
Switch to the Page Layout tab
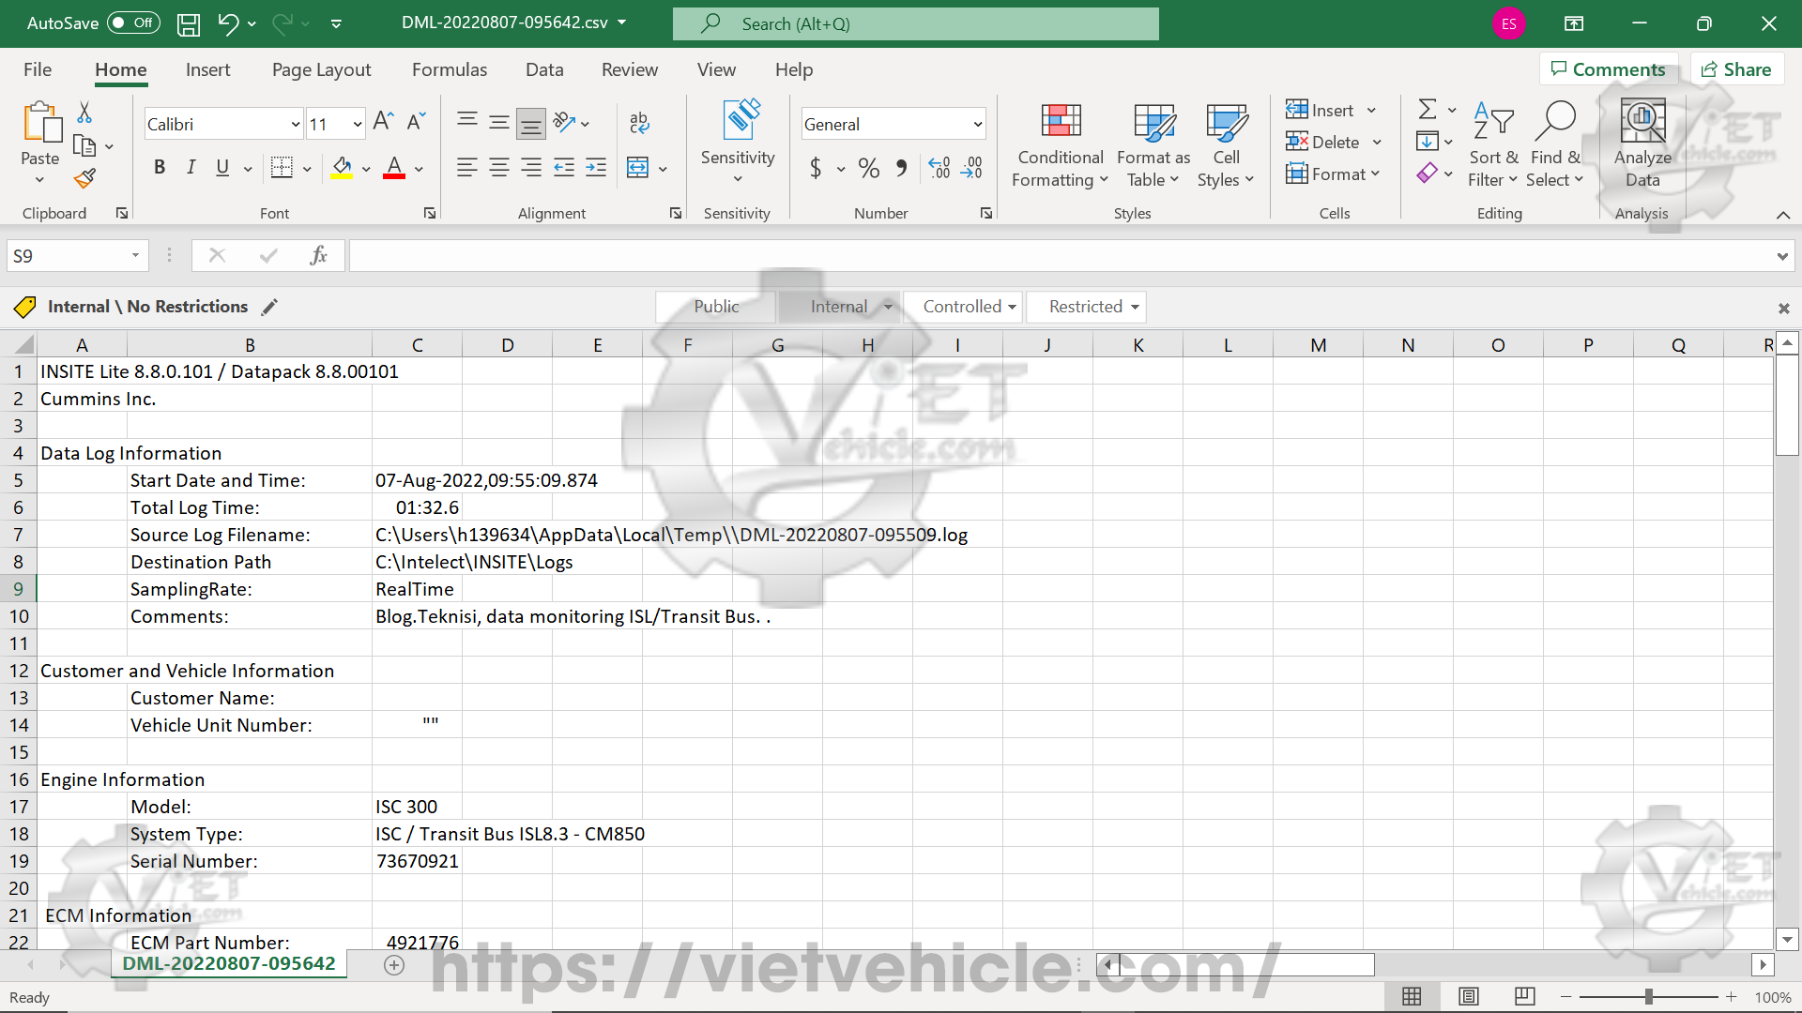point(321,69)
